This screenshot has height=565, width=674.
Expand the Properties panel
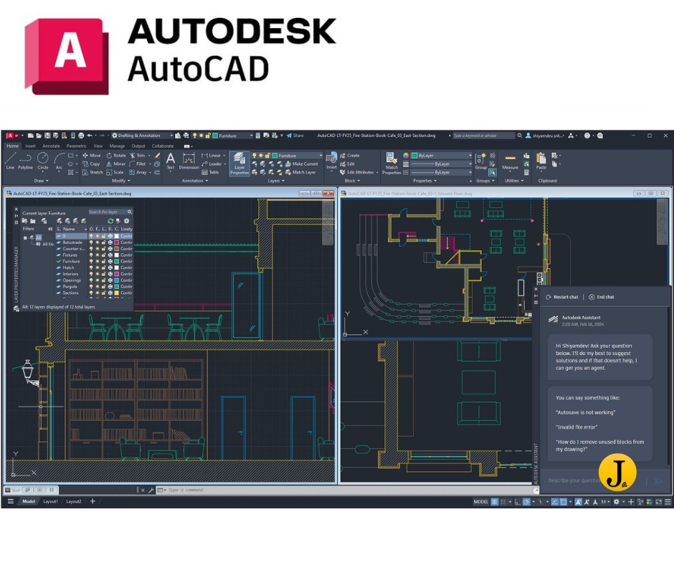point(424,181)
